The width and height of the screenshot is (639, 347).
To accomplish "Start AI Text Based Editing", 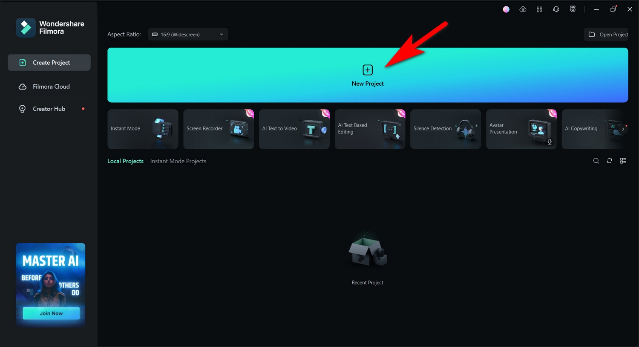I will (370, 129).
